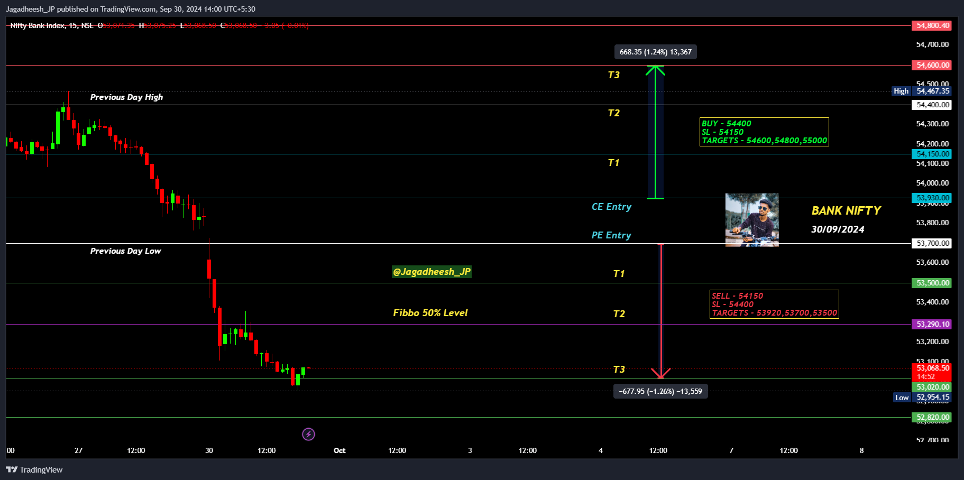Click the 53,290.10 purple price label
Image resolution: width=964 pixels, height=480 pixels.
(x=932, y=324)
